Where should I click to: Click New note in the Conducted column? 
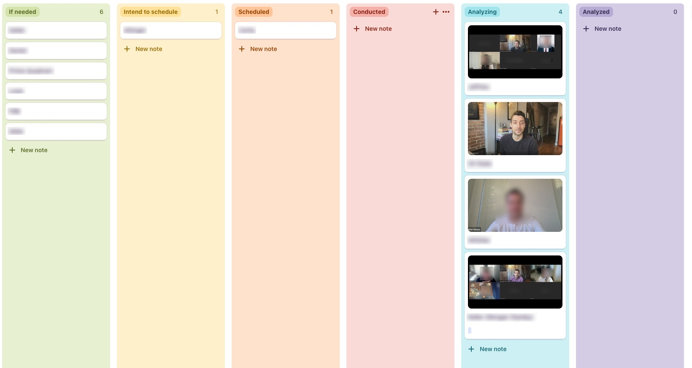pos(373,29)
